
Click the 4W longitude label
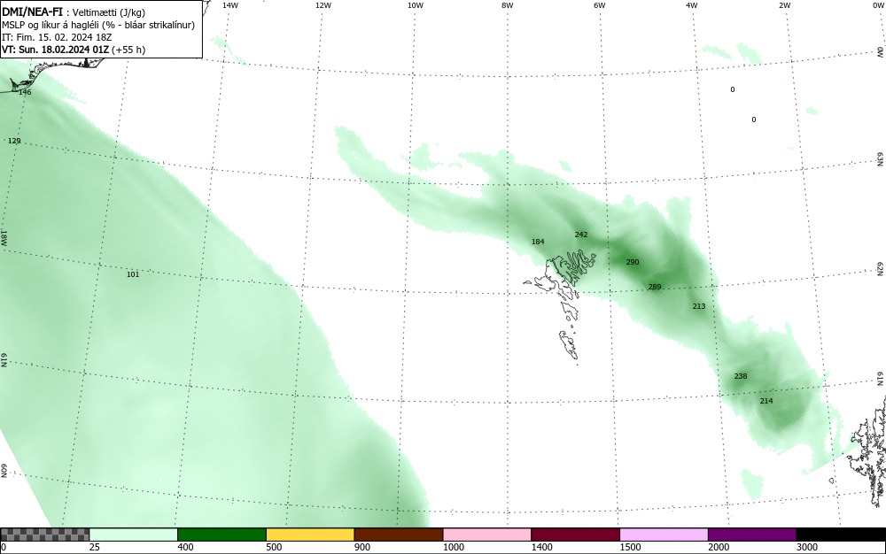click(x=692, y=5)
